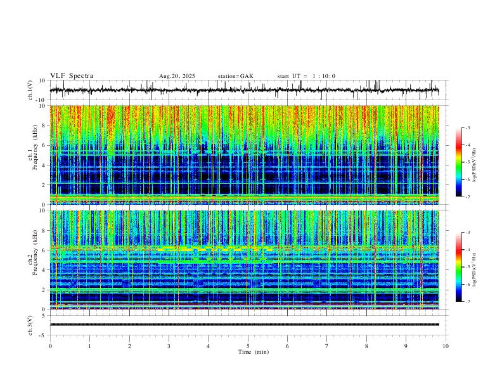Click the "station=GAK" header label

235,76
